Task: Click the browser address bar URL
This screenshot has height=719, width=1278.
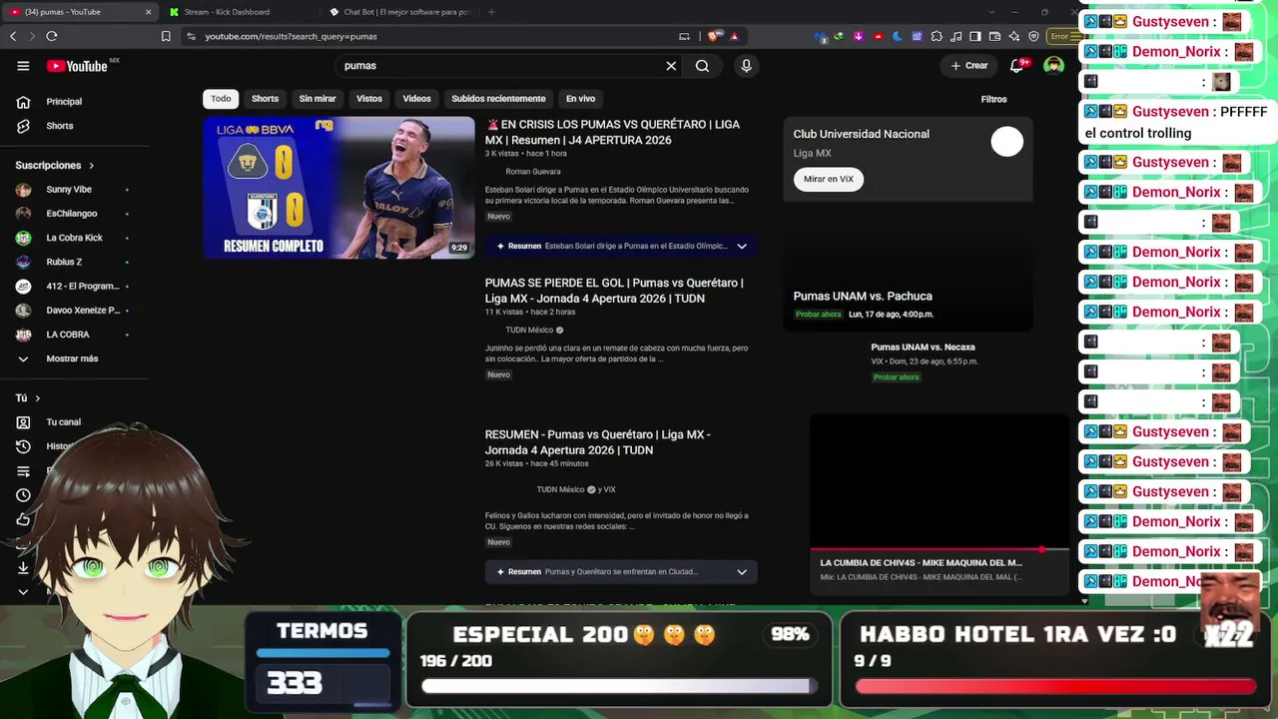Action: point(291,36)
